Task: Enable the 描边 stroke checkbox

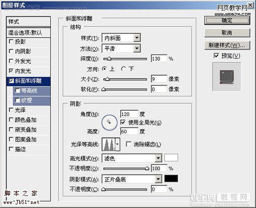Action: [11, 149]
